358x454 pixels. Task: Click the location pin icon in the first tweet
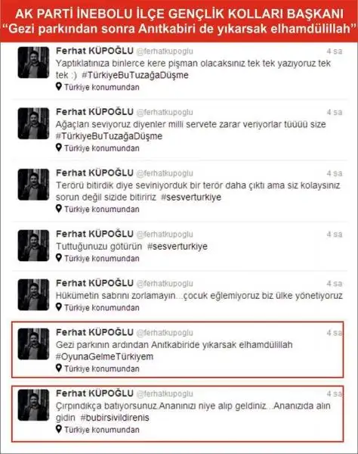click(59, 86)
